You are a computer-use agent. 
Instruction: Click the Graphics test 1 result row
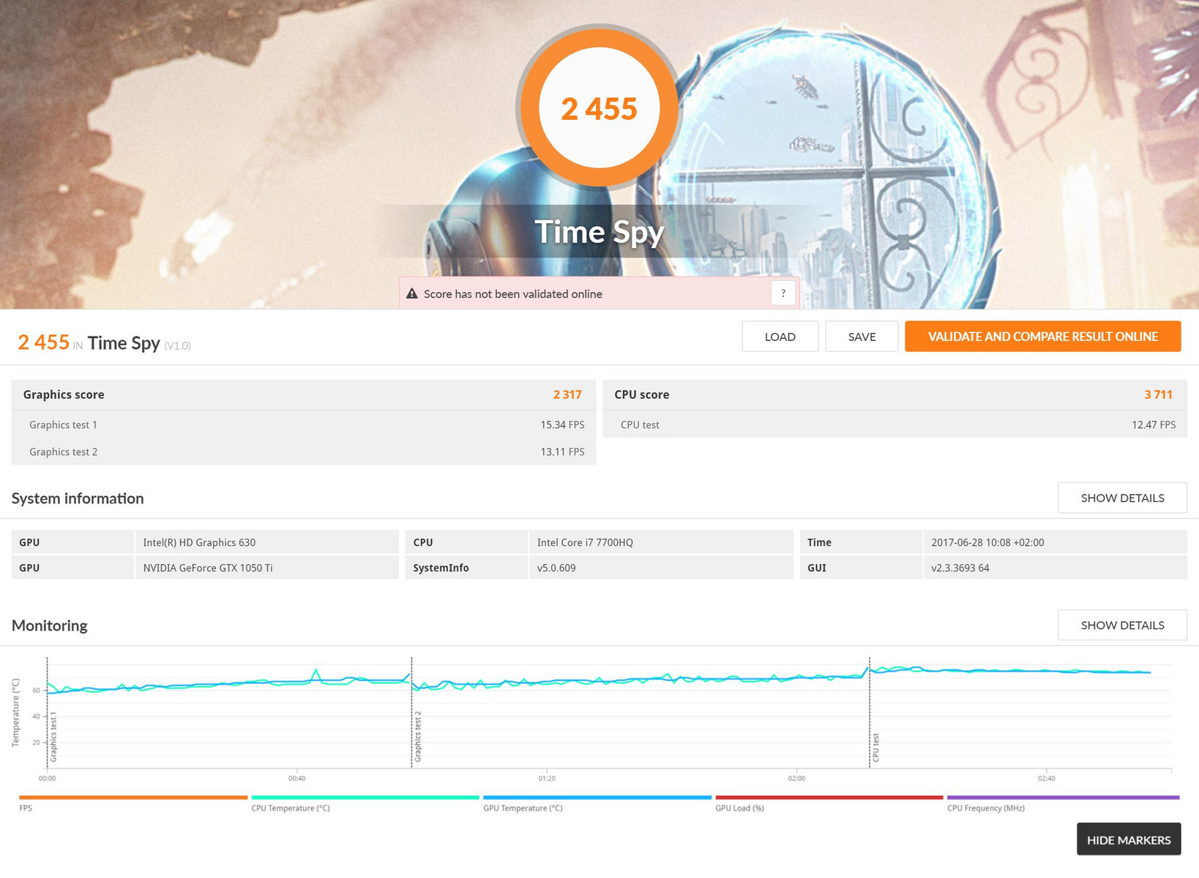click(303, 424)
